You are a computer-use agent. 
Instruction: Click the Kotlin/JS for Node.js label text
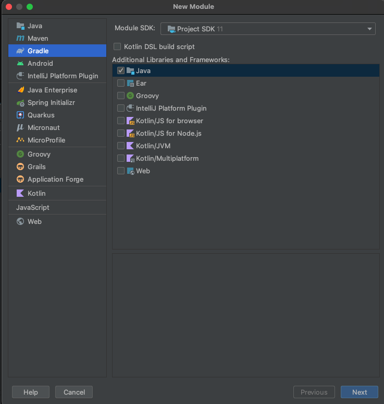click(169, 134)
